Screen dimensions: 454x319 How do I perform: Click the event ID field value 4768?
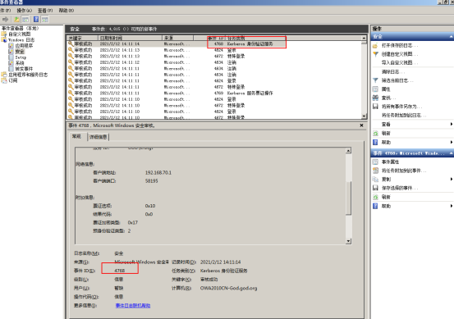pyautogui.click(x=120, y=271)
